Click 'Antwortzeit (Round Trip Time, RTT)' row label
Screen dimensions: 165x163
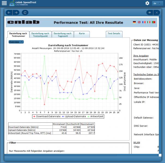30,133
